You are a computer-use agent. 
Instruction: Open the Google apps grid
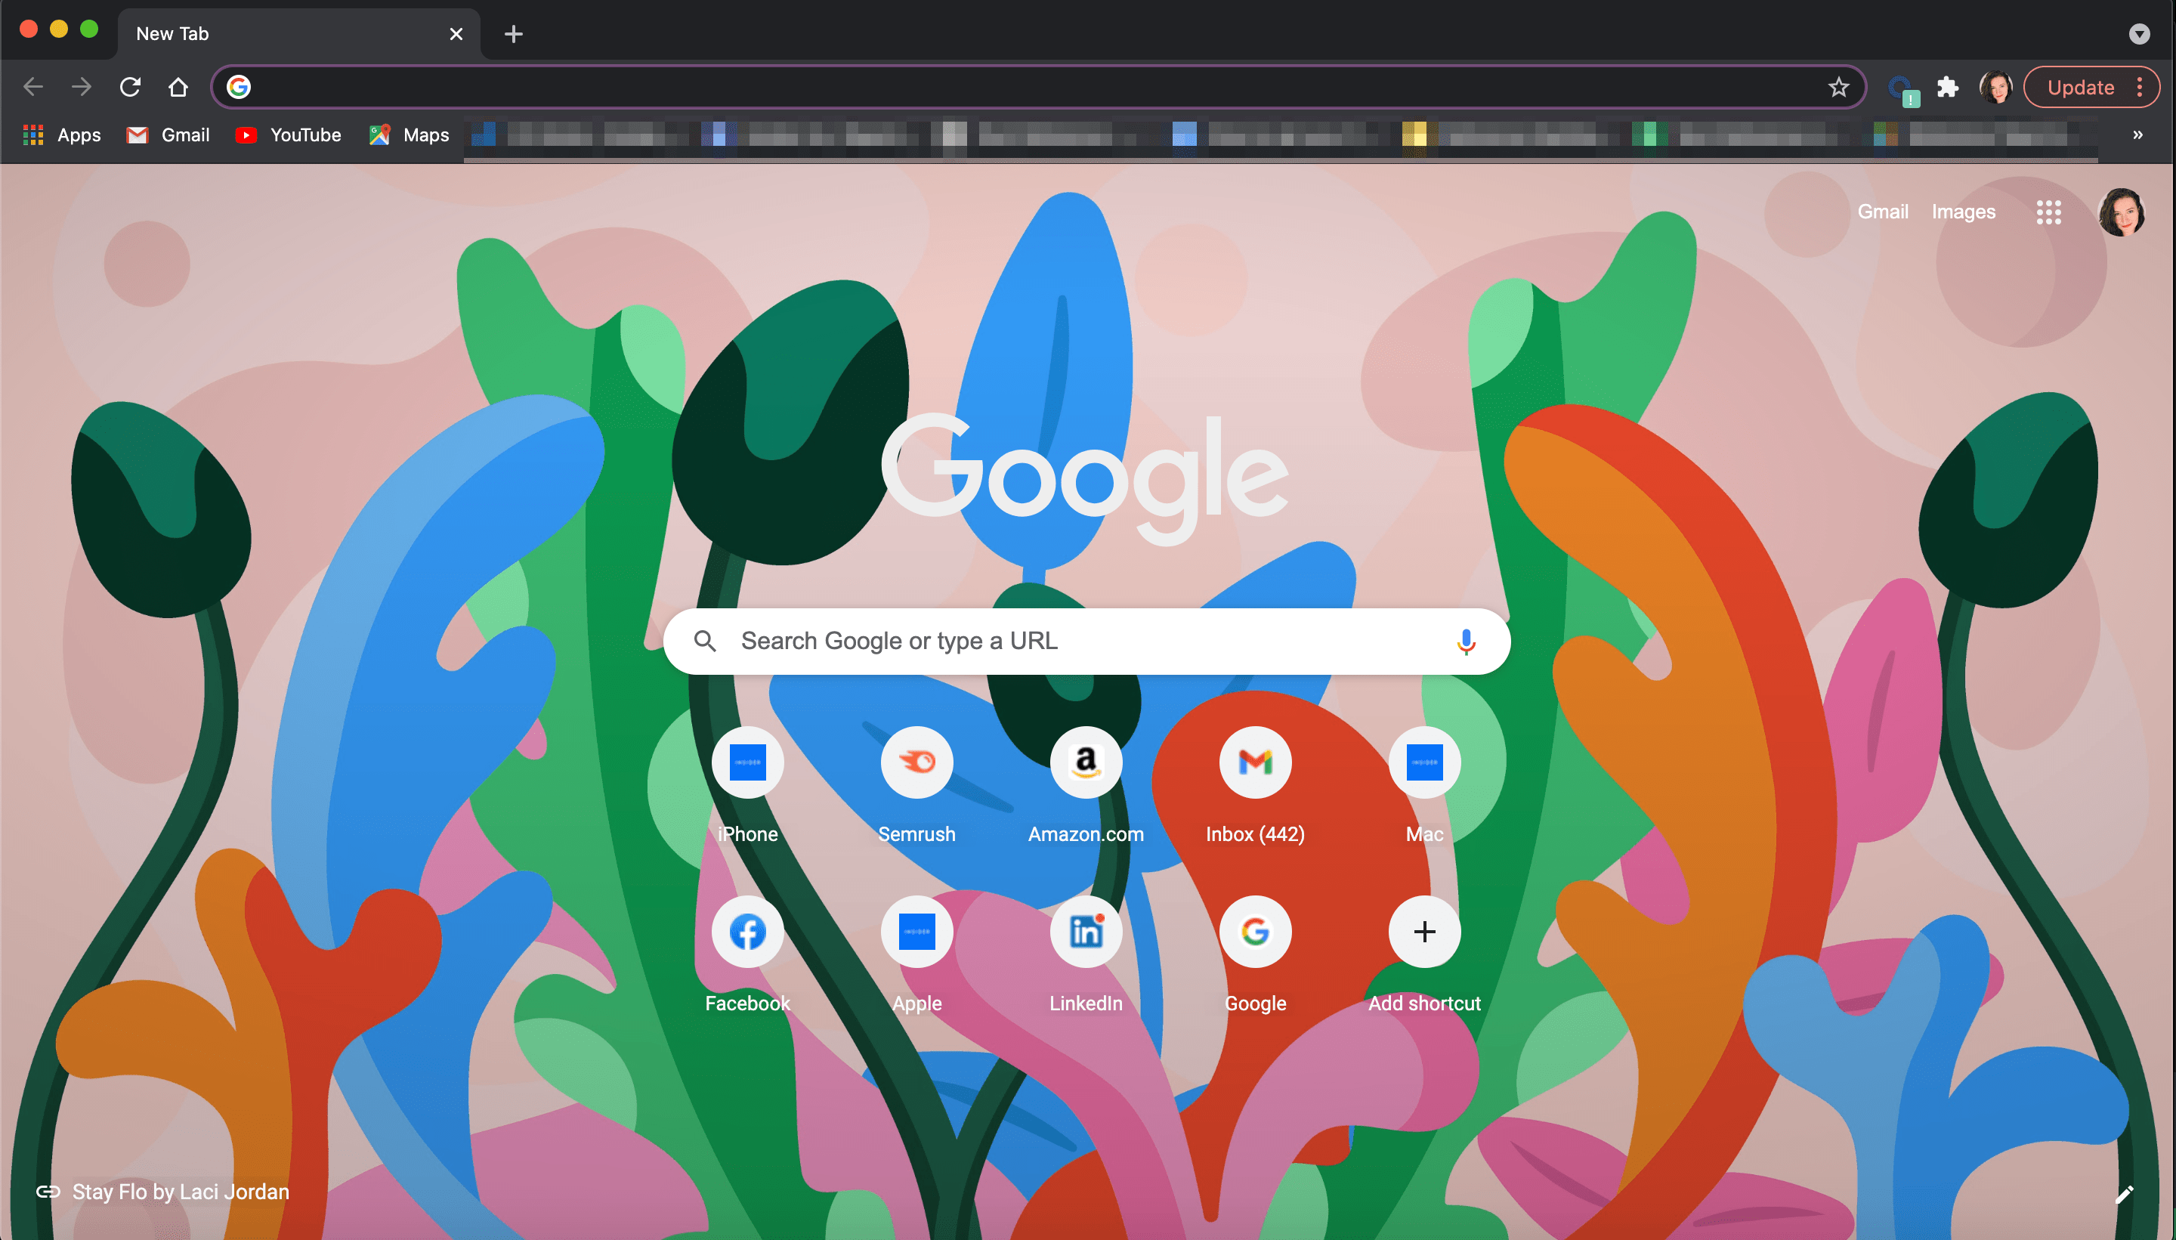click(2048, 212)
